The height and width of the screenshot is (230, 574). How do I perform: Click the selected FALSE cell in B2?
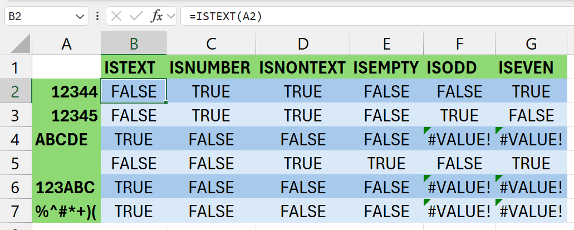(134, 91)
